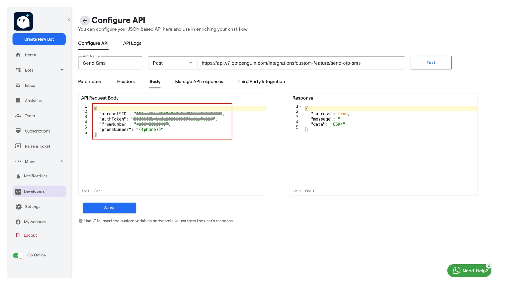This screenshot has height=294, width=508.
Task: Logout of the account
Action: (x=30, y=235)
